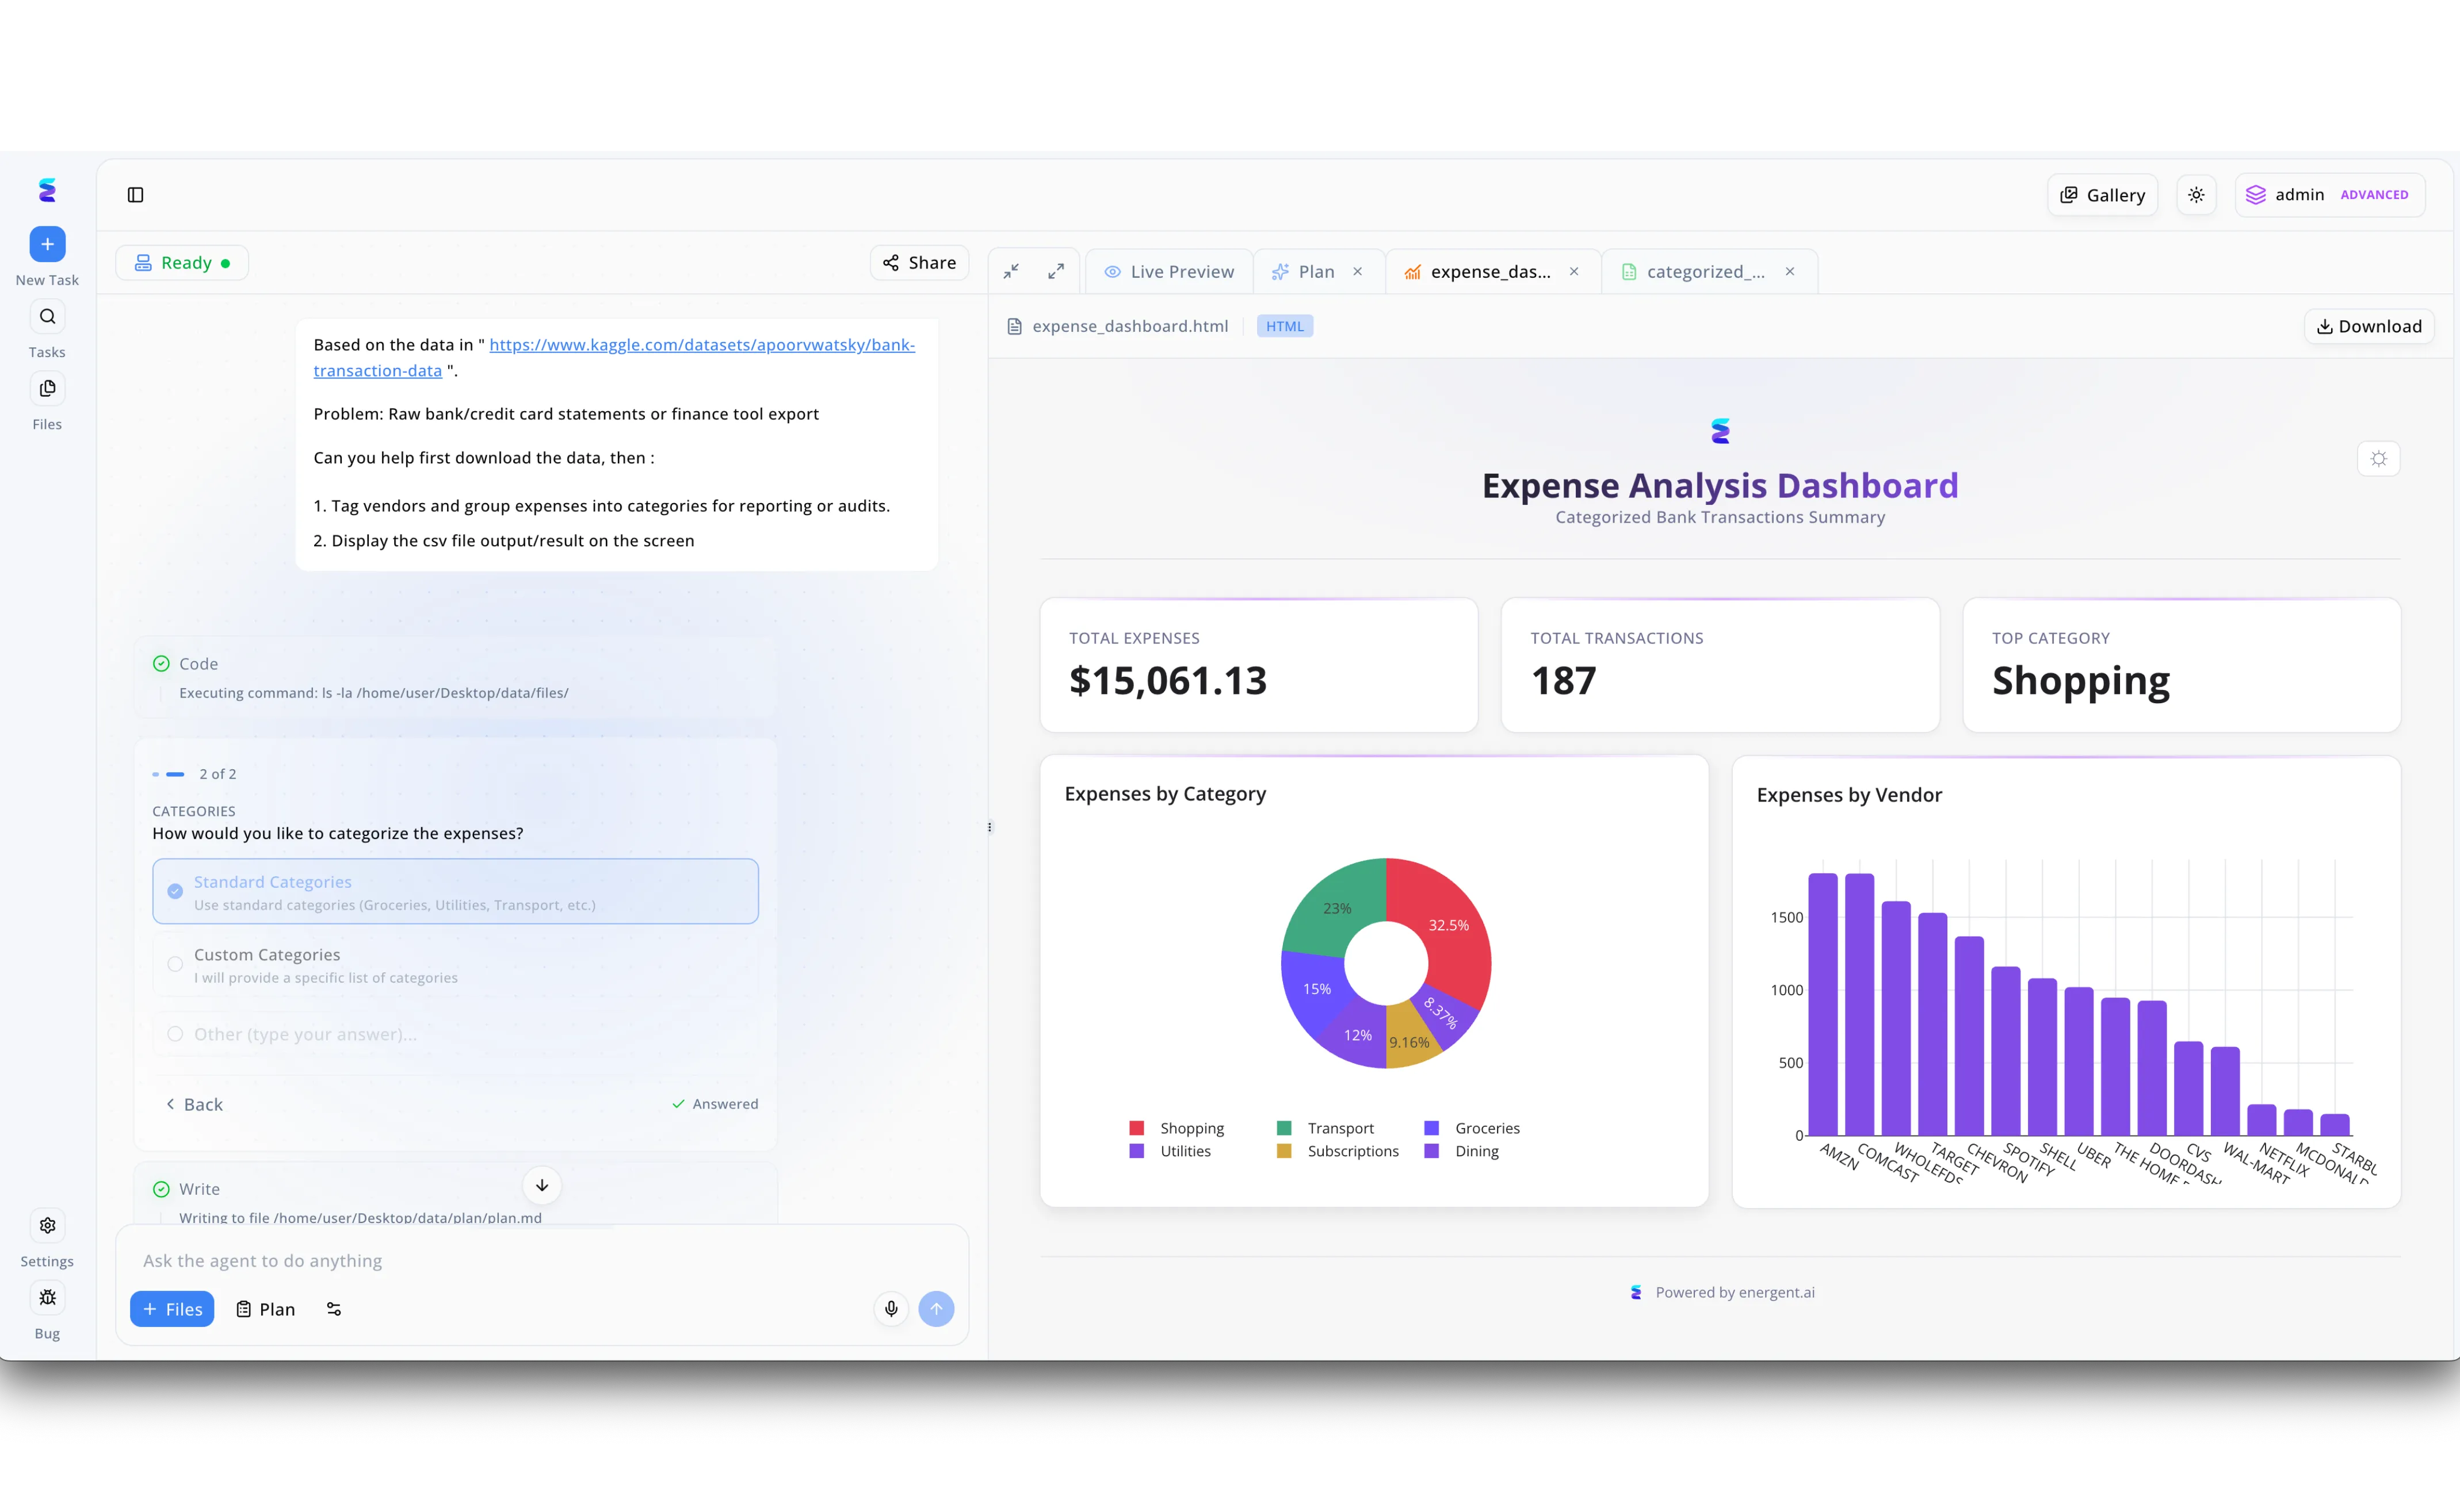Open the bank-transaction-data Kaggle link

tap(700, 344)
